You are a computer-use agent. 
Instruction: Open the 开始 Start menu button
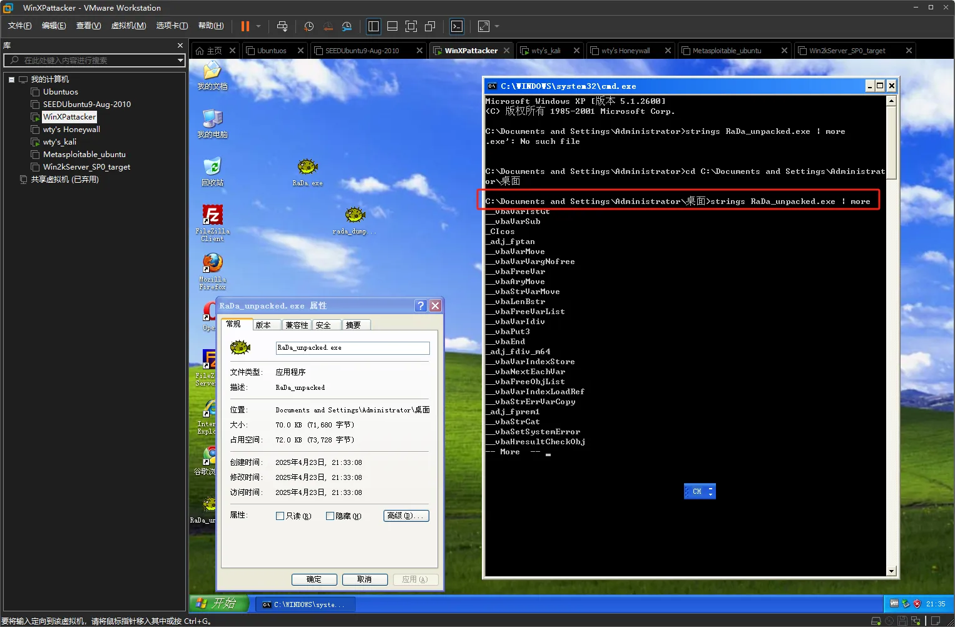(220, 603)
